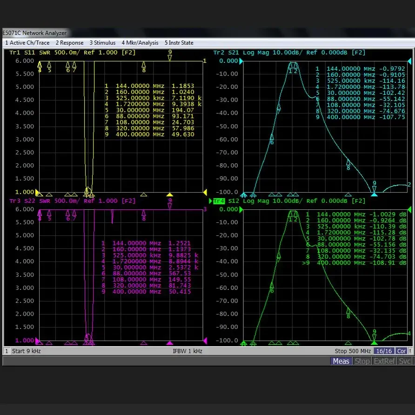Open the Instr State menu
The height and width of the screenshot is (415, 415).
pyautogui.click(x=179, y=43)
